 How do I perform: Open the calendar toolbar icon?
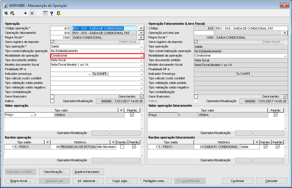click(45, 13)
